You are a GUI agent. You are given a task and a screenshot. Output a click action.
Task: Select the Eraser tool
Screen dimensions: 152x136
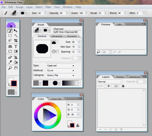pos(10,57)
